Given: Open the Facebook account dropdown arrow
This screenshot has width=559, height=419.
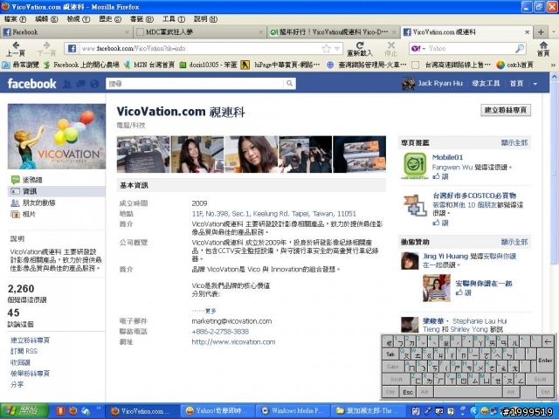Looking at the screenshot, I should tap(535, 84).
